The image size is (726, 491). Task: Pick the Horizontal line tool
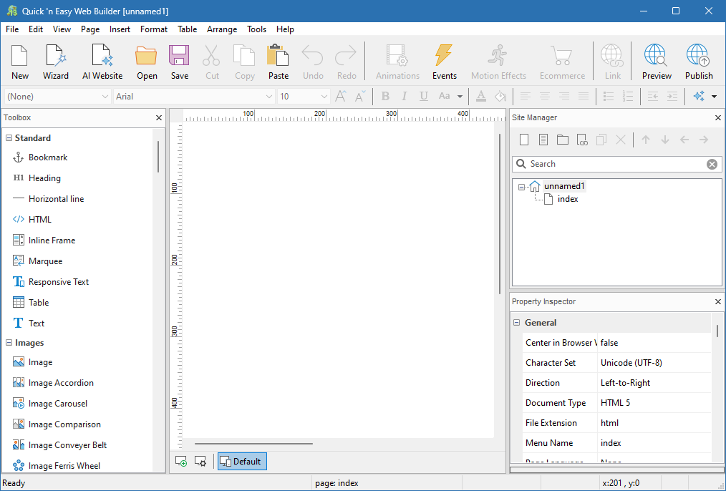(49, 199)
